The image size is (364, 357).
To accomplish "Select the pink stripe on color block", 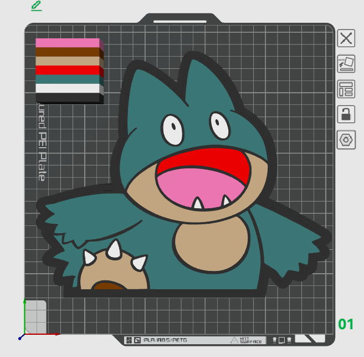I will click(x=66, y=43).
